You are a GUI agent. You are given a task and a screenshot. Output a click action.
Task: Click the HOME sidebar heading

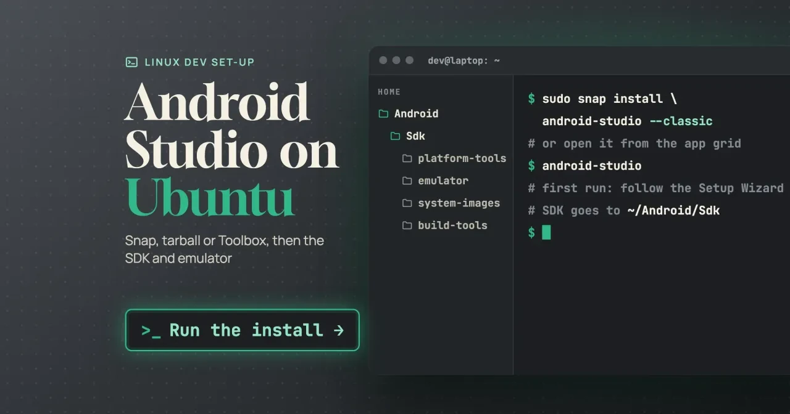tap(389, 92)
